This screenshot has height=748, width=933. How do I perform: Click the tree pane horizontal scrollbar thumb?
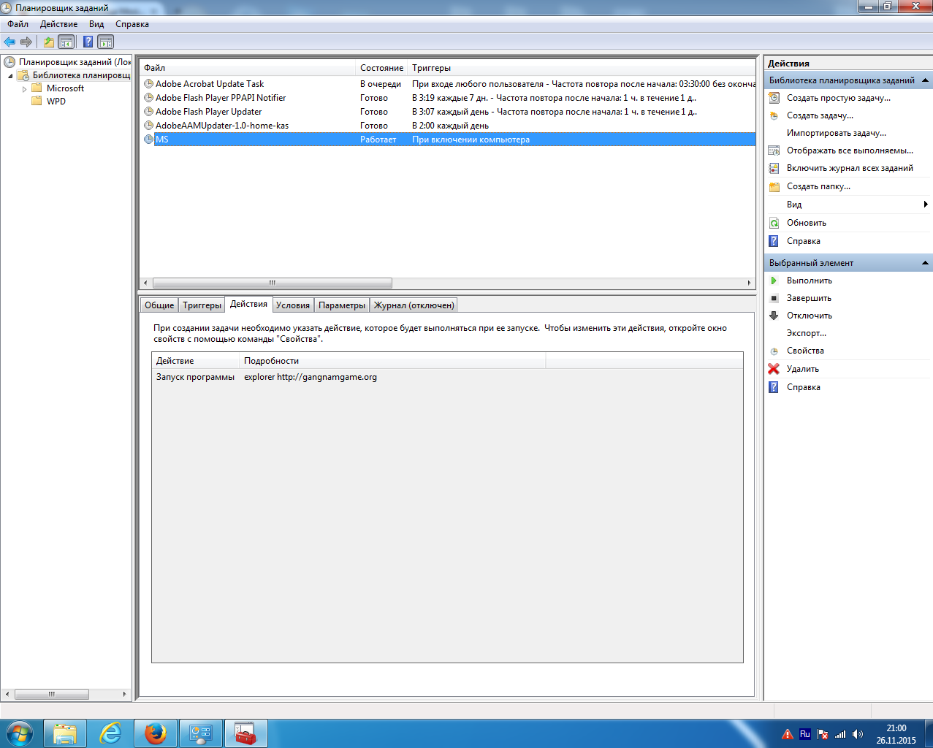(x=51, y=694)
